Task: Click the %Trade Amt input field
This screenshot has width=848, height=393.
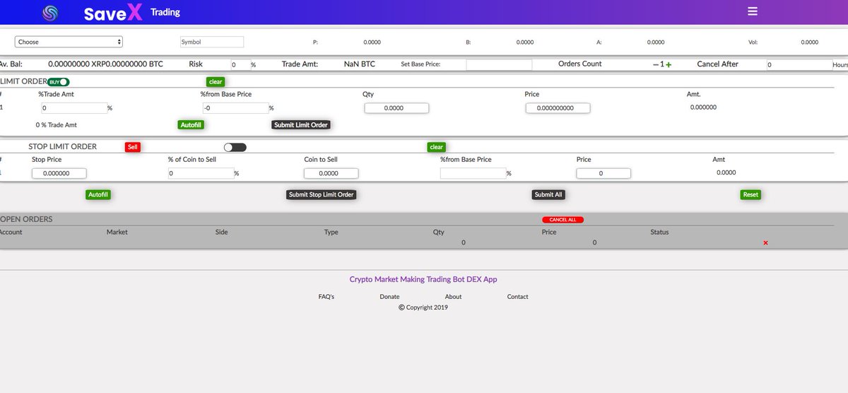Action: [x=73, y=108]
